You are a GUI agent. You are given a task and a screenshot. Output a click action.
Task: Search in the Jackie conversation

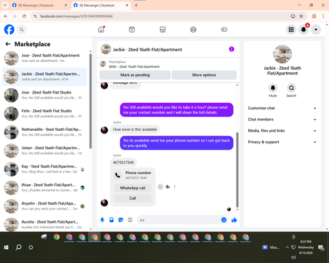pyautogui.click(x=291, y=88)
